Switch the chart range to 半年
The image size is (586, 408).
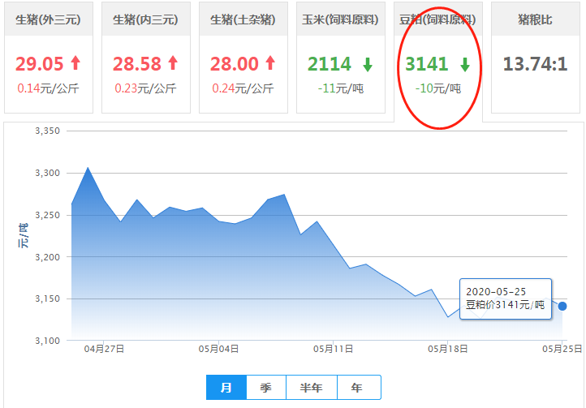coord(312,388)
